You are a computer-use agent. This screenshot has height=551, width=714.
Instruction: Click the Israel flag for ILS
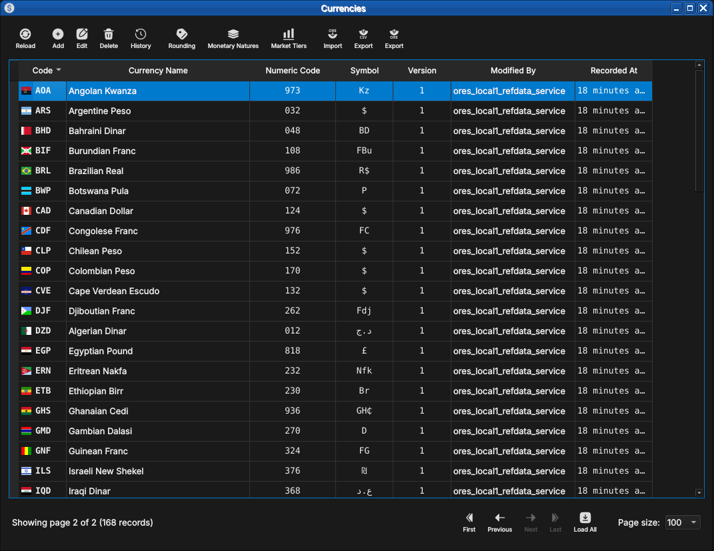click(x=27, y=471)
